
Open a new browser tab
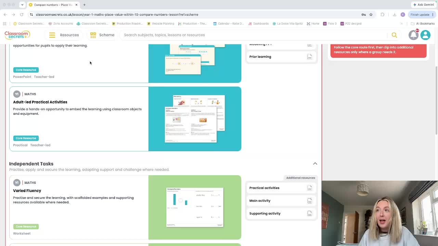[x=85, y=5]
